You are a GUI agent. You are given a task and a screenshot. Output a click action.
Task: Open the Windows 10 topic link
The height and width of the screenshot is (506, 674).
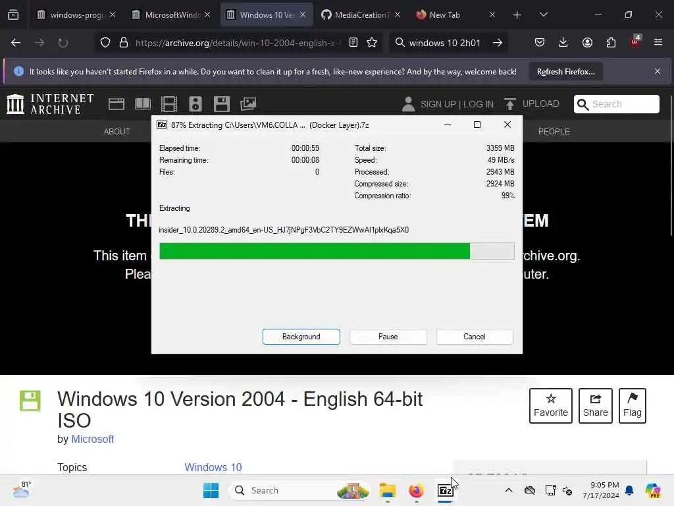pyautogui.click(x=213, y=467)
